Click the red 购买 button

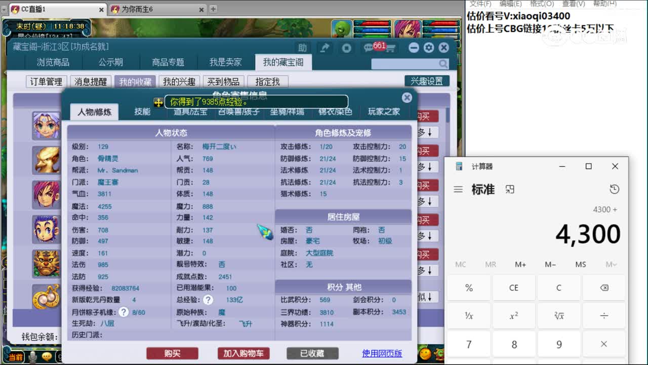172,353
